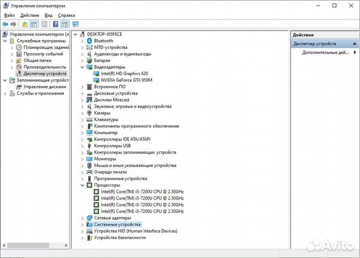Click the Bluetooth category icon
Viewport: 360px width, 258px height.
tap(89, 41)
